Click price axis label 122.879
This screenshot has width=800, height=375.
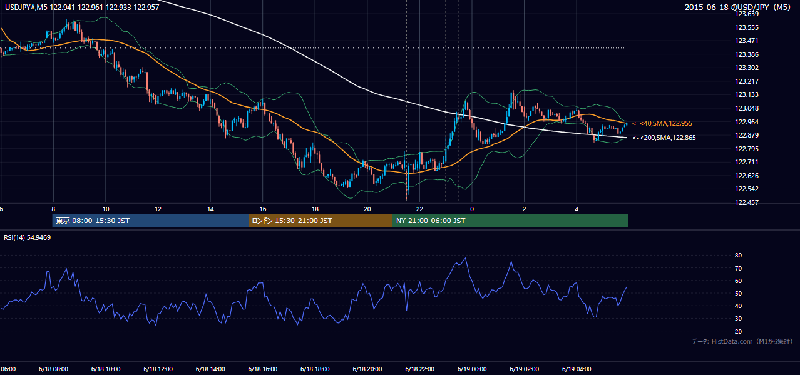point(748,135)
